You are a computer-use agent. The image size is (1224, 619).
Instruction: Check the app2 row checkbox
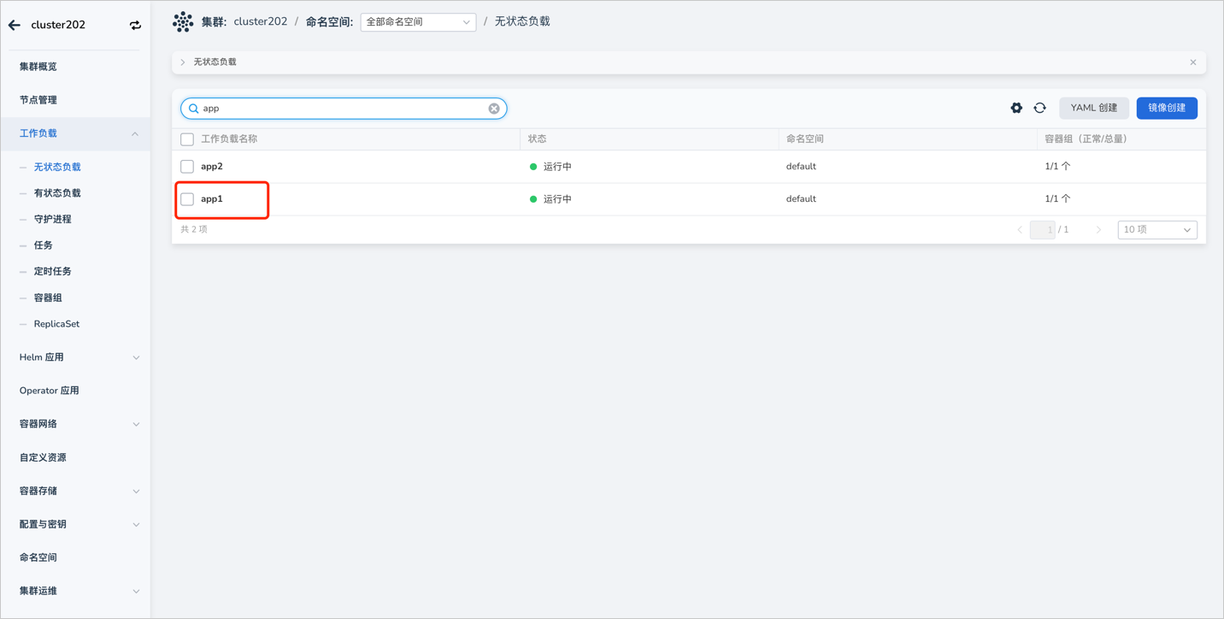[187, 167]
